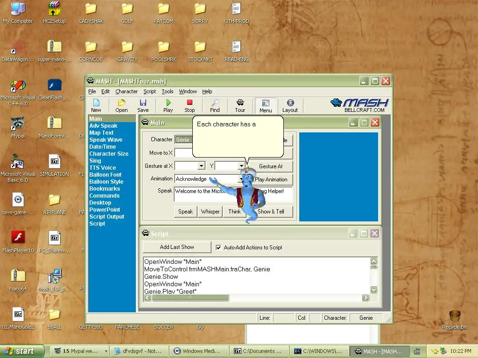Toggle the Menu panel toolbar button
Viewport: 478px width, 358px height.
pos(266,106)
